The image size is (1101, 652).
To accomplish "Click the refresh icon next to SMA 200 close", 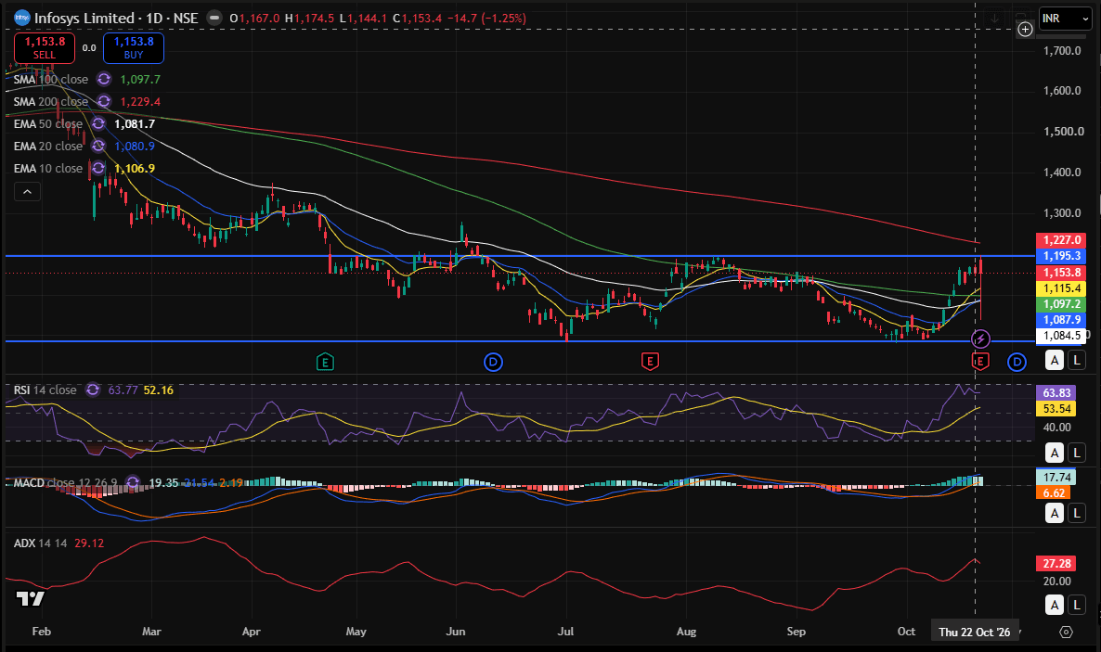I will pyautogui.click(x=104, y=102).
